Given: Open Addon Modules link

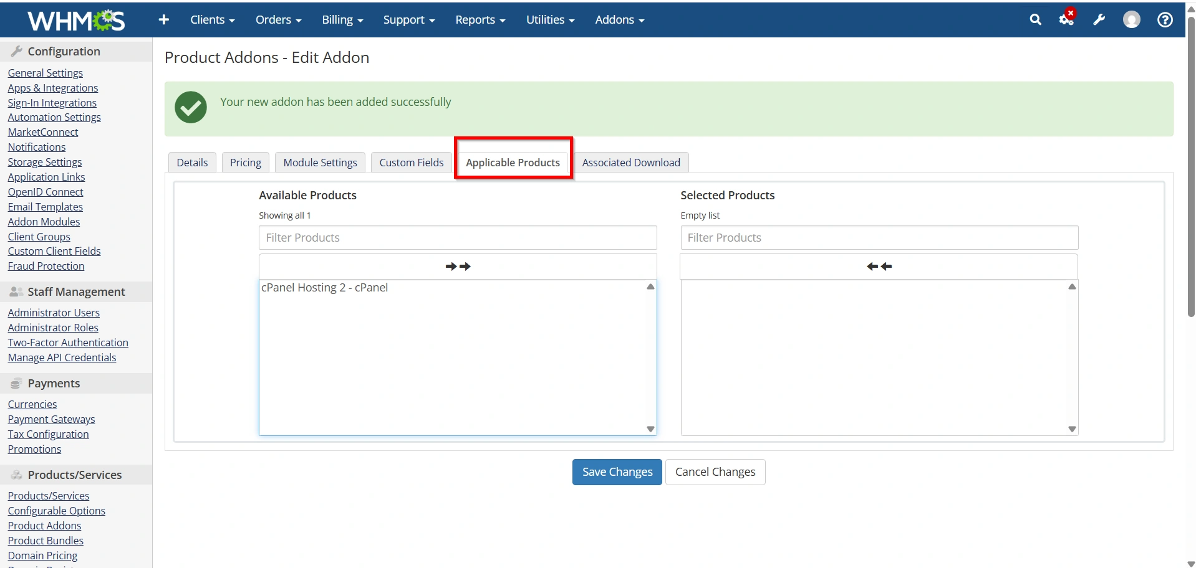Looking at the screenshot, I should pos(44,222).
